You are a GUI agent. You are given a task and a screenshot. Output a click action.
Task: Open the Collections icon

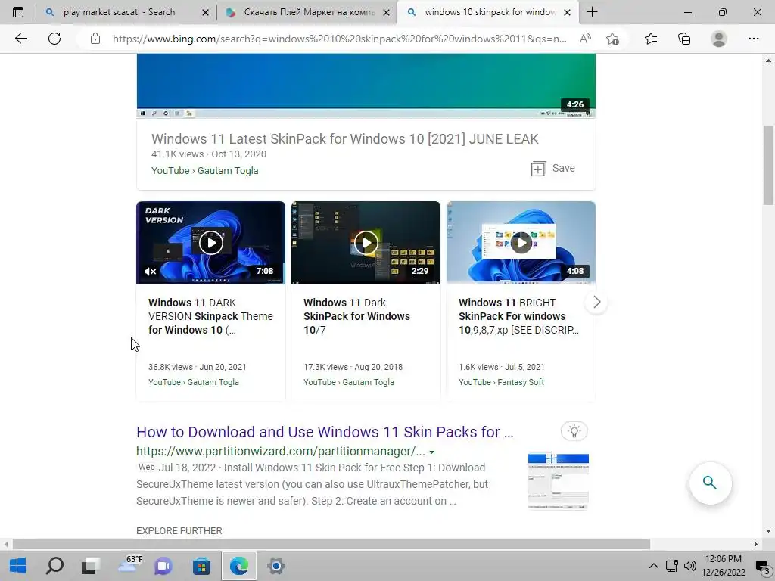tap(684, 39)
